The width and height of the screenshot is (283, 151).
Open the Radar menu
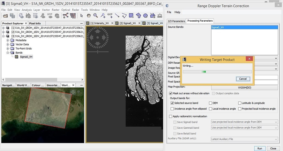75,10
